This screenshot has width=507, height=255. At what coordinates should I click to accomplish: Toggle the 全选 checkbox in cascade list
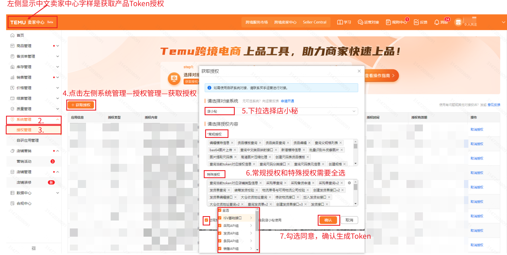coord(220,210)
